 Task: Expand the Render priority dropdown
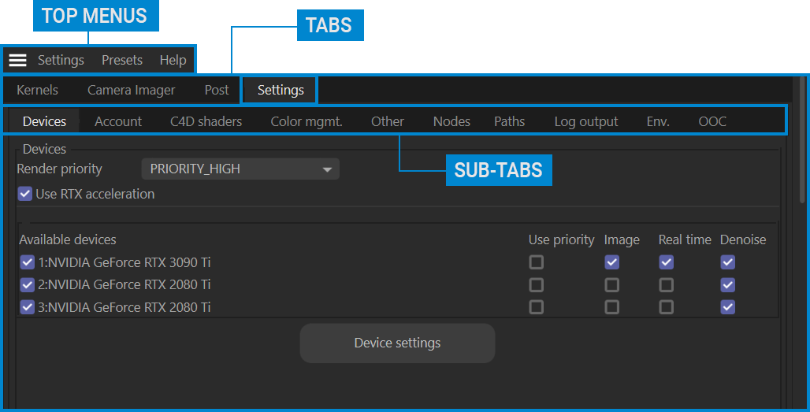[x=240, y=169]
